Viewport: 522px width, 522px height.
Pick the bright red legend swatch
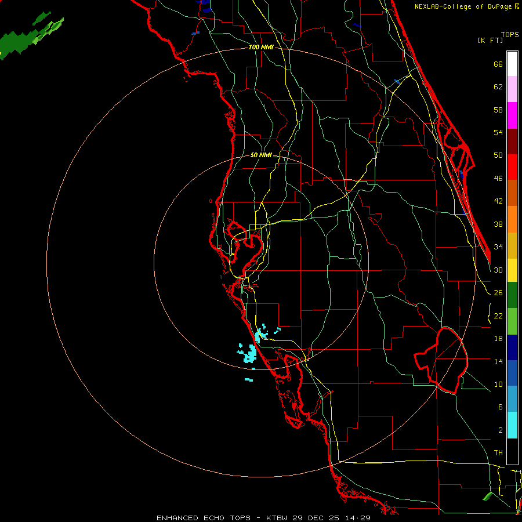coord(512,167)
